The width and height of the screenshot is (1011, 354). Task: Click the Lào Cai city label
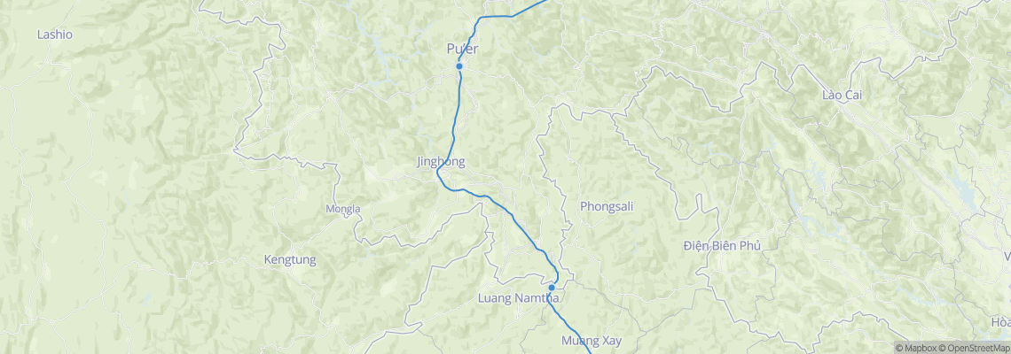(x=842, y=96)
